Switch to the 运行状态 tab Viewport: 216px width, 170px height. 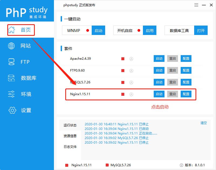click(70, 125)
